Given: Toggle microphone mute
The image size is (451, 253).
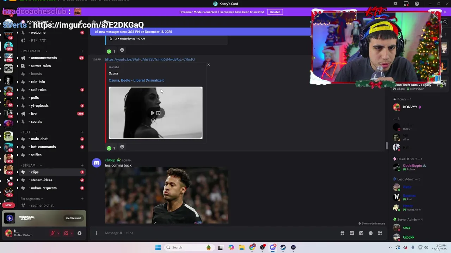Looking at the screenshot, I should tap(52, 233).
